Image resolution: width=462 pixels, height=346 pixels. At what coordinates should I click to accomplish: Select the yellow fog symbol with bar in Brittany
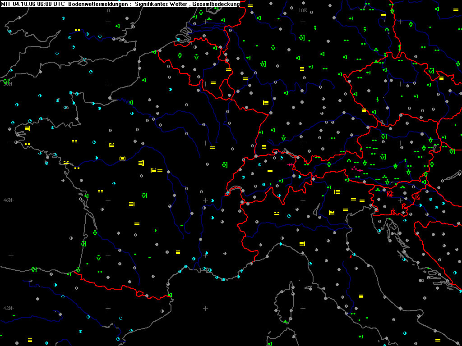point(28,128)
